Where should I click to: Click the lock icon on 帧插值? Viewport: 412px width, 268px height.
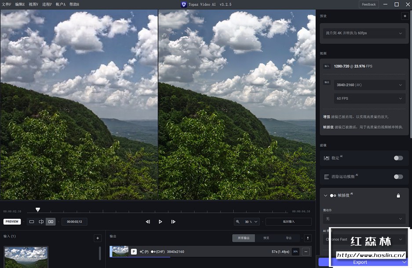point(398,196)
